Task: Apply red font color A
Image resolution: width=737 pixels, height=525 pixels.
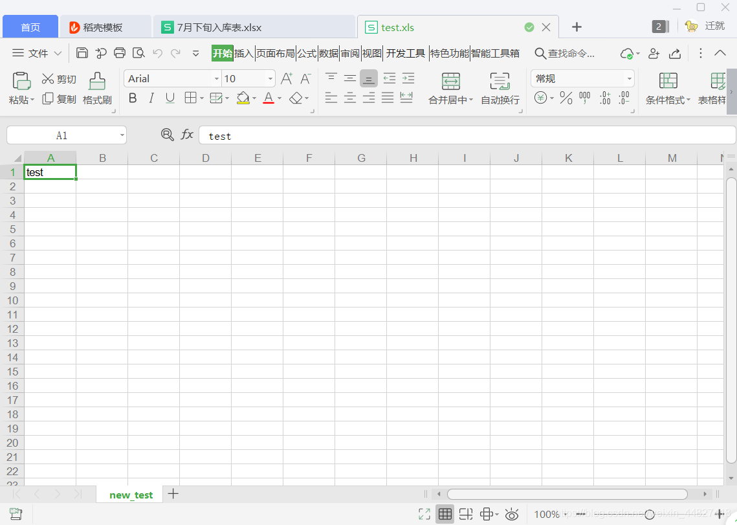Action: 269,98
